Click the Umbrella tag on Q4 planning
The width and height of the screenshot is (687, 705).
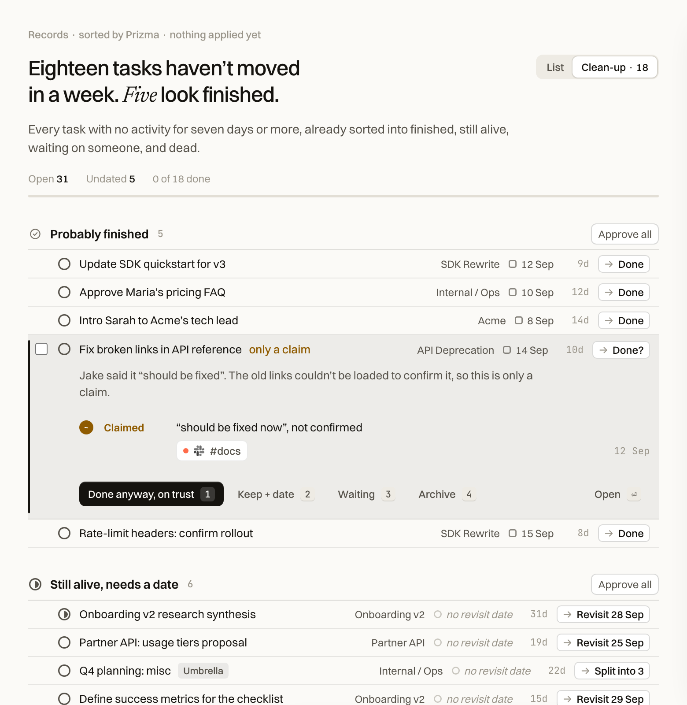coord(203,671)
